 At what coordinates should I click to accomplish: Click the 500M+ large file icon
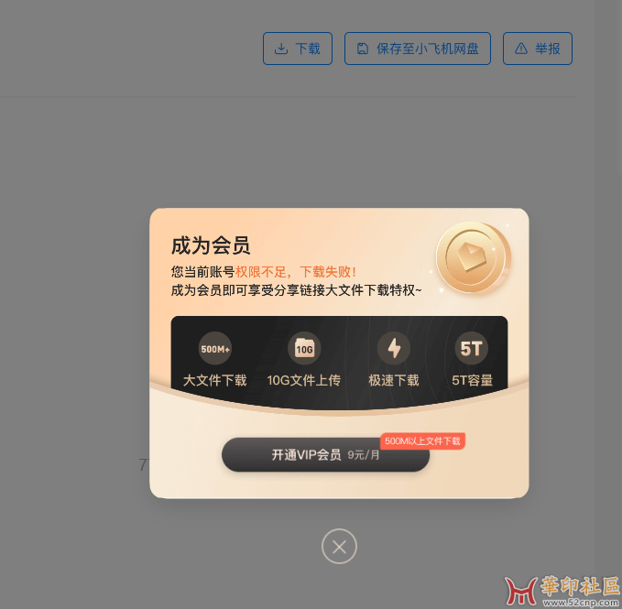pyautogui.click(x=215, y=349)
